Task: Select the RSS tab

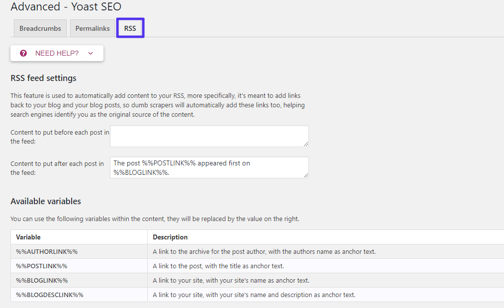Action: pyautogui.click(x=130, y=28)
